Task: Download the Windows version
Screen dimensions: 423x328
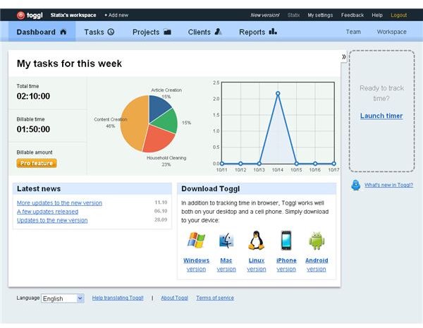Action: tap(196, 265)
